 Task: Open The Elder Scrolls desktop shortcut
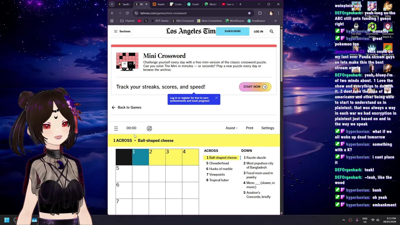coord(356,30)
